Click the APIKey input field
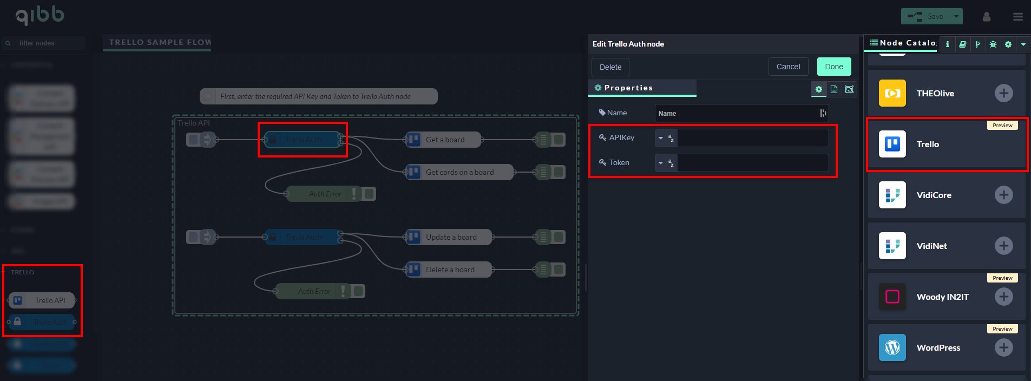This screenshot has width=1031, height=381. (x=753, y=138)
